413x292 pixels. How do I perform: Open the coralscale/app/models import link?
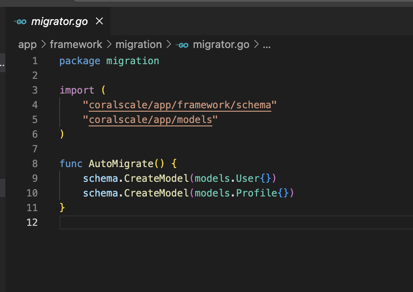[x=150, y=120]
